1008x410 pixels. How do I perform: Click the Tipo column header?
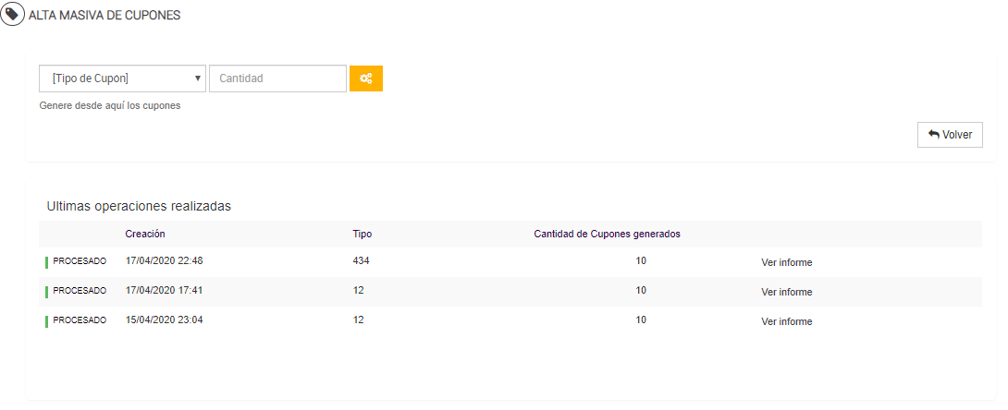click(x=362, y=234)
